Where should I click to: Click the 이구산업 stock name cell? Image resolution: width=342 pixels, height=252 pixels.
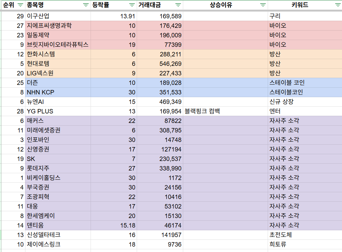coord(58,16)
